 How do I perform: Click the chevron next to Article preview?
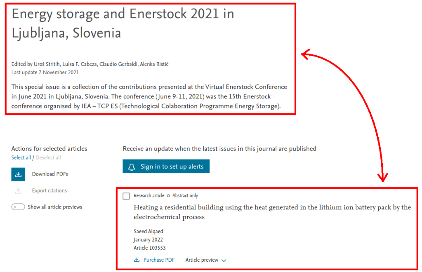(224, 260)
